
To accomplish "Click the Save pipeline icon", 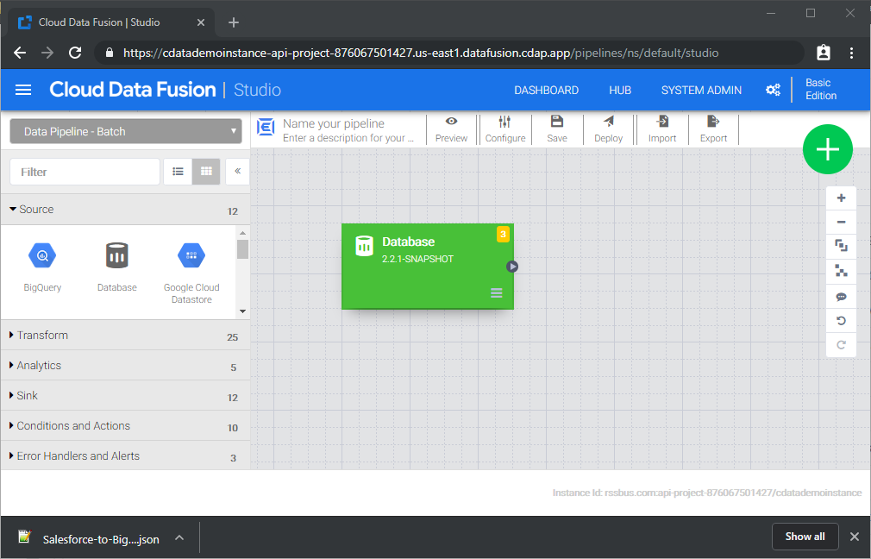I will click(557, 122).
